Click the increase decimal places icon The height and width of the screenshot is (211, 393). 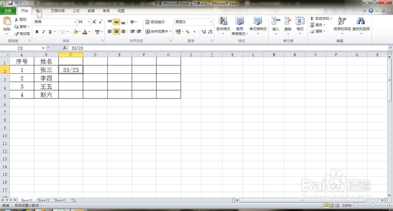(204, 32)
